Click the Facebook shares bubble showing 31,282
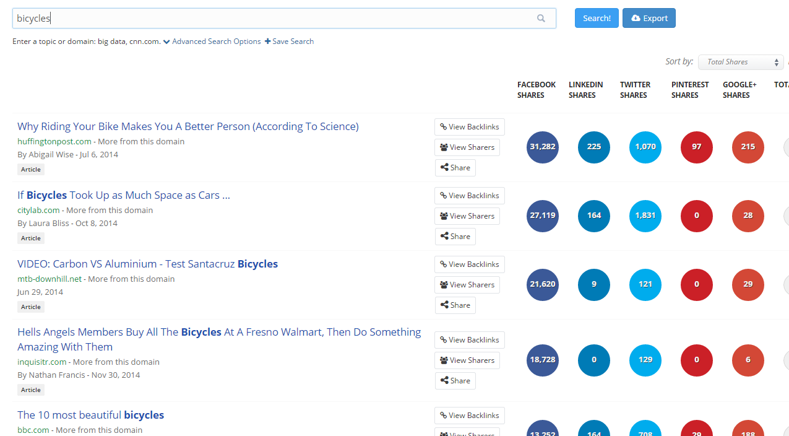This screenshot has width=789, height=436. click(x=543, y=147)
